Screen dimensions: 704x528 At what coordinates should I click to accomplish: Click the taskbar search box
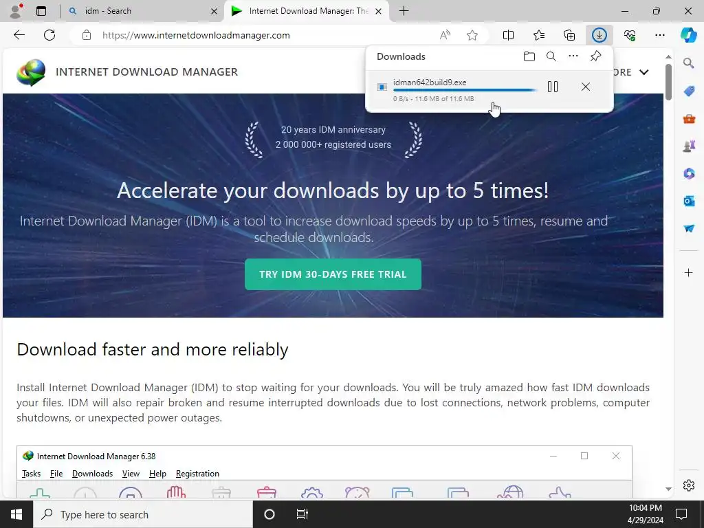click(143, 514)
